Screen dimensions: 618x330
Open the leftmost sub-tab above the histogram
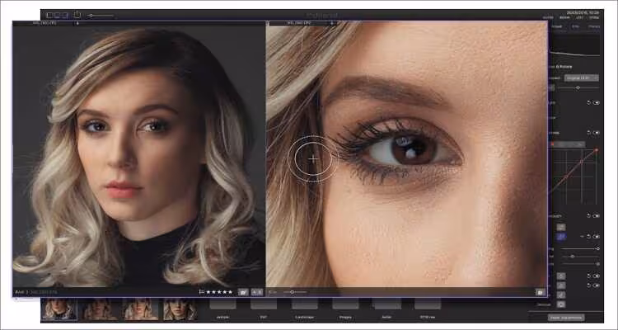click(556, 26)
